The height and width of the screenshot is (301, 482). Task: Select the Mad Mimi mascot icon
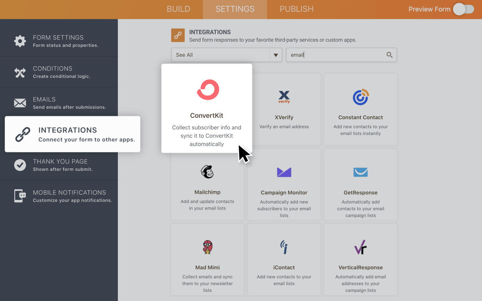pyautogui.click(x=207, y=247)
